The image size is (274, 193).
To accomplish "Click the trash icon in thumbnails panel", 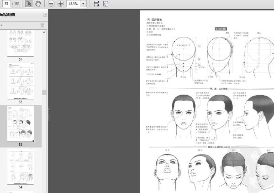I will (x=42, y=25).
